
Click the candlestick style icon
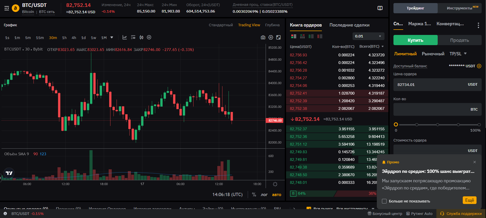[141, 37]
